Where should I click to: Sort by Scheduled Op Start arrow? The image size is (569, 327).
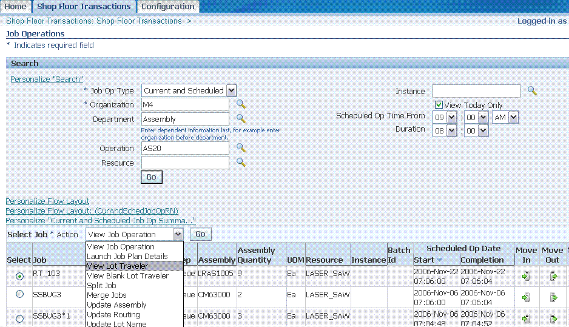[x=439, y=260]
